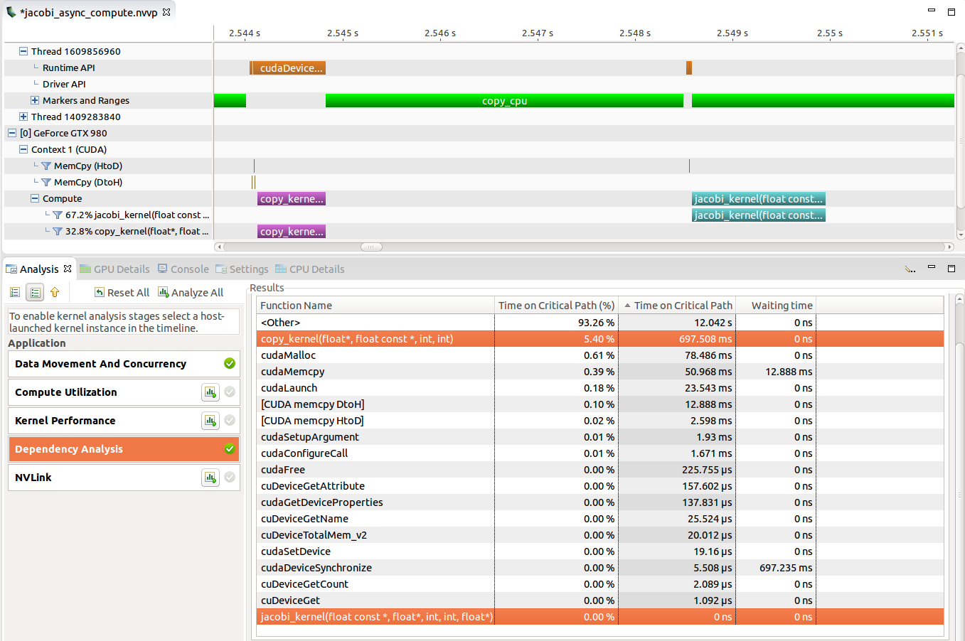
Task: Click the chart icon next to Compute Utilization
Action: point(210,392)
